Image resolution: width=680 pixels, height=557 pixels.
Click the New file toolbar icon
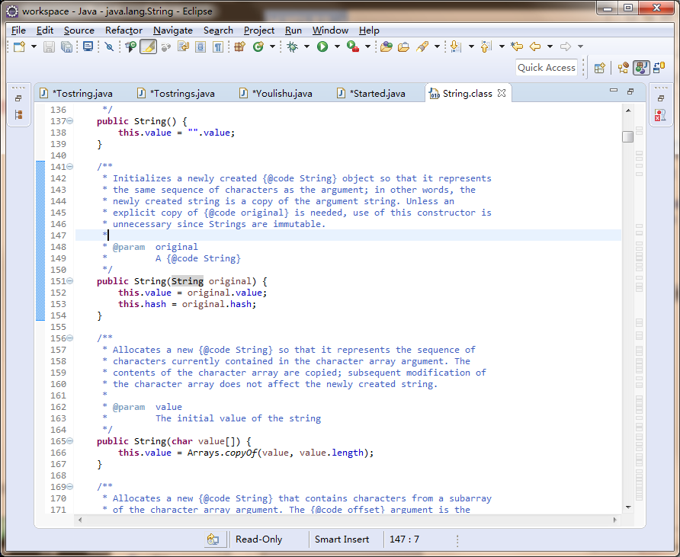[19, 46]
